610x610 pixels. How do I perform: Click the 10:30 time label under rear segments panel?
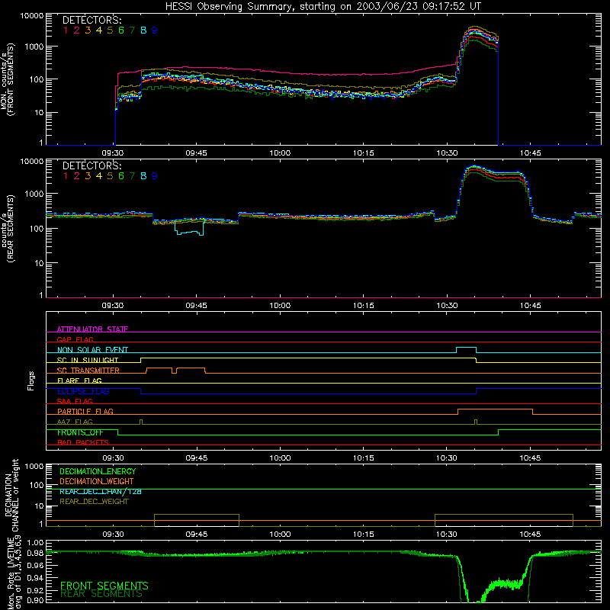coord(447,306)
